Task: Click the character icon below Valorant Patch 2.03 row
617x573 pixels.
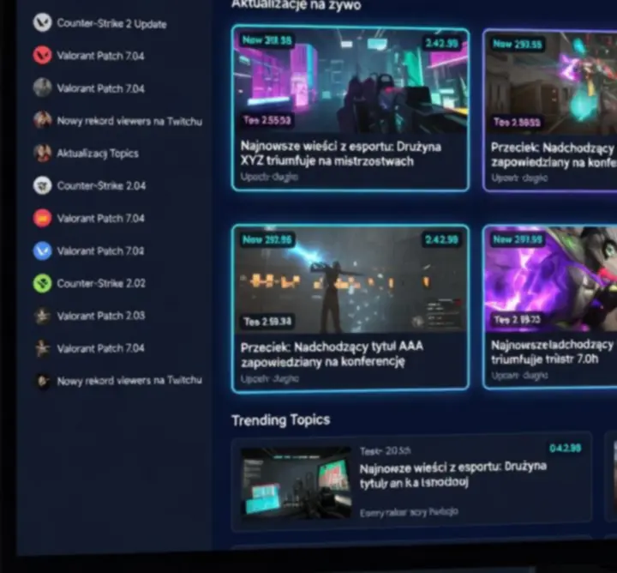Action: click(x=42, y=348)
